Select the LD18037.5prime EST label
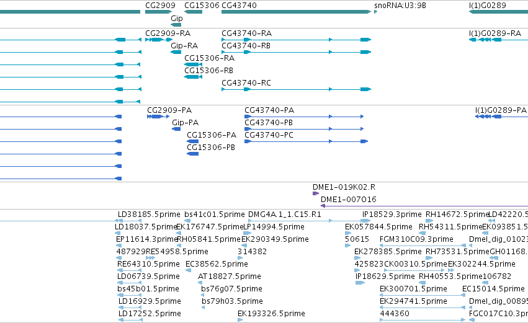The image size is (528, 323). pos(146,227)
